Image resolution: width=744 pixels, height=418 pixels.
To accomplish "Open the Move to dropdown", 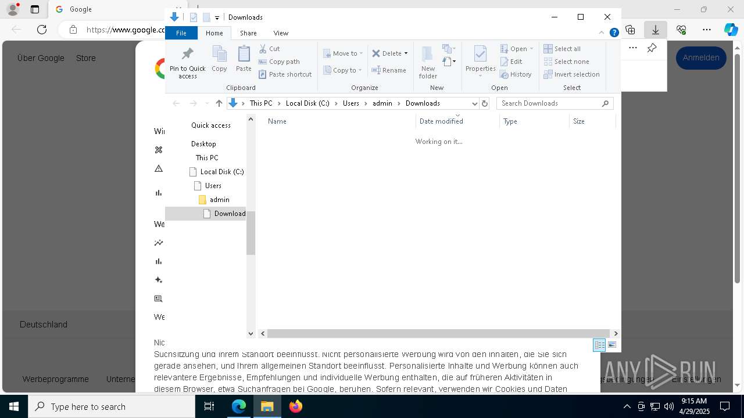I will (x=343, y=53).
